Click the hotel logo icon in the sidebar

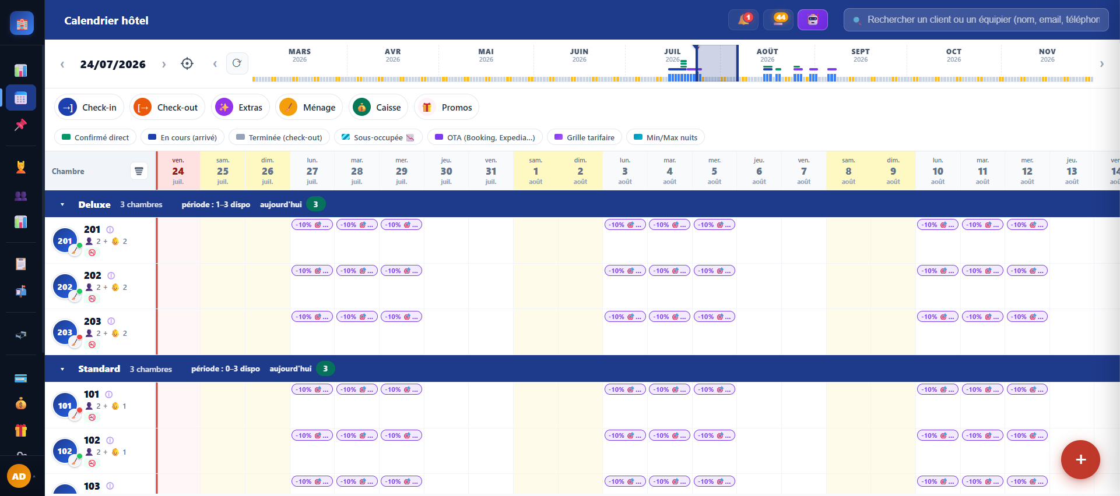pyautogui.click(x=22, y=23)
